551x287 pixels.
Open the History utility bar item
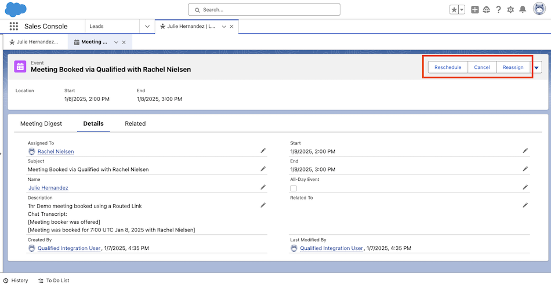coord(16,280)
